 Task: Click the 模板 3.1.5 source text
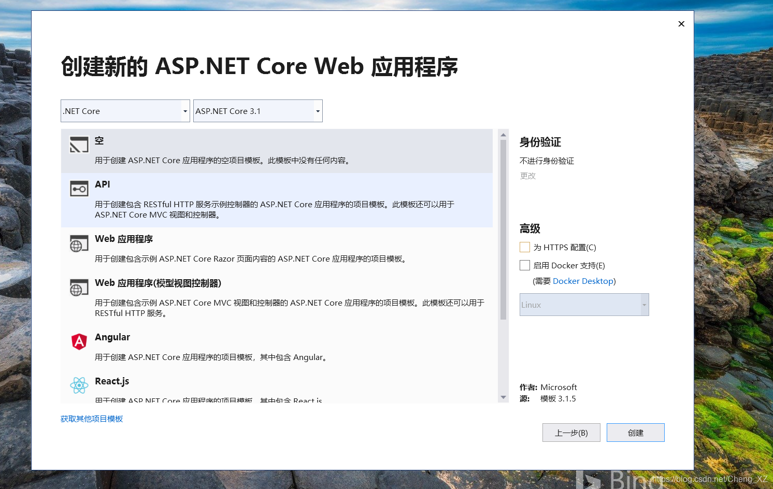tap(558, 398)
